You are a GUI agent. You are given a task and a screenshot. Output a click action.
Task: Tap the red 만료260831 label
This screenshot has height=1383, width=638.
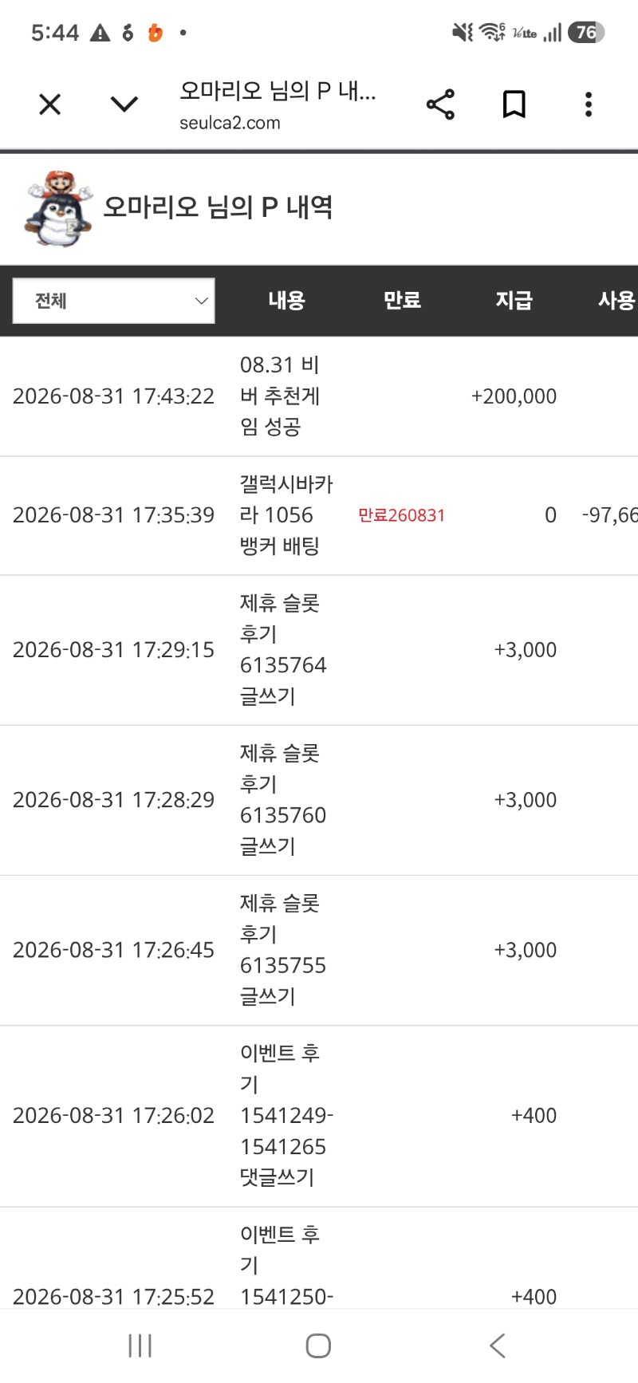(401, 515)
